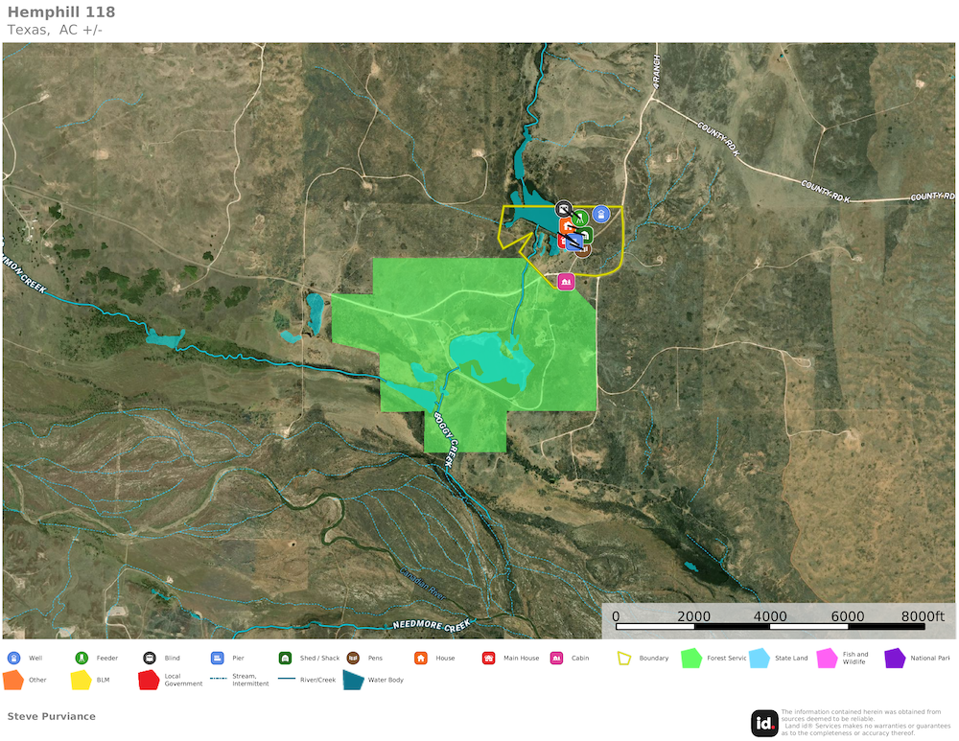Screen dimensions: 959x741
Task: Click the yellow BLM legend swatch
Action: pos(82,680)
